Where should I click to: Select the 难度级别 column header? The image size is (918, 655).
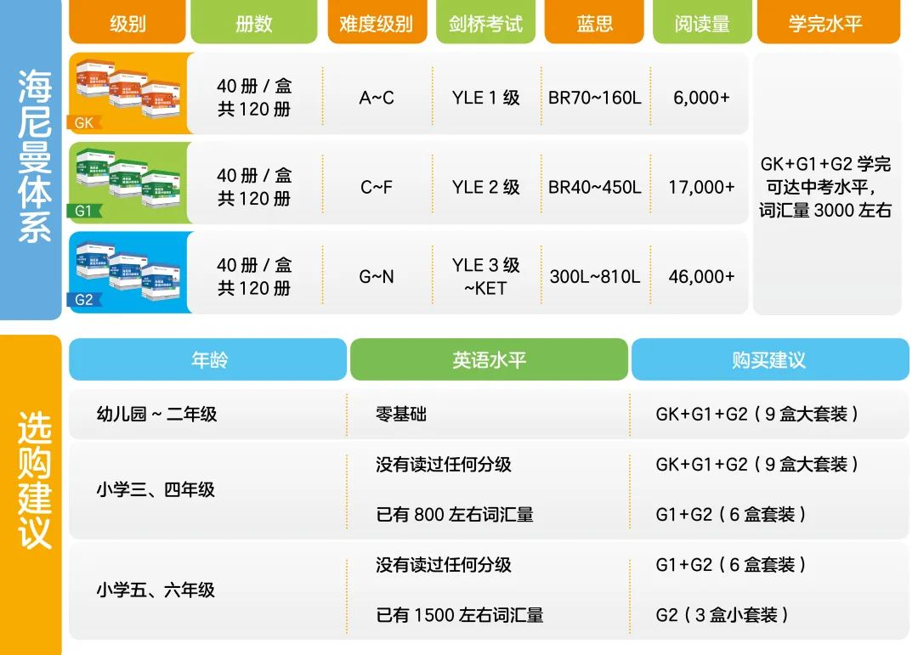(377, 23)
